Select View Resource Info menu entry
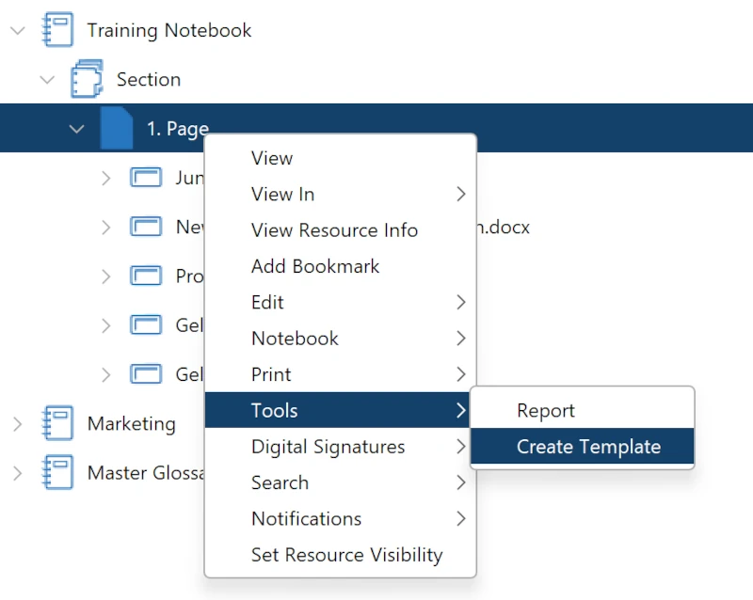The height and width of the screenshot is (600, 753). [341, 229]
